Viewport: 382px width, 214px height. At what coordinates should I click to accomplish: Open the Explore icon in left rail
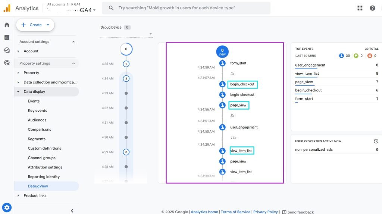[x=7, y=50]
